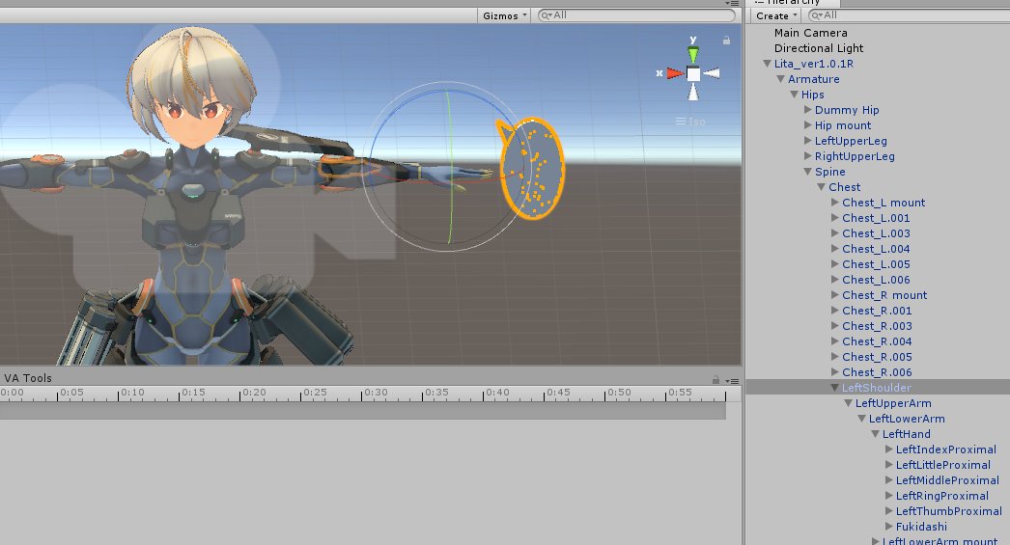The height and width of the screenshot is (545, 1010).
Task: Collapse the LeftShoulder node
Action: point(835,388)
